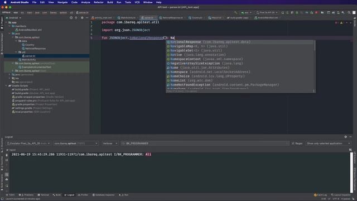This screenshot has width=357, height=201.
Task: Select Country file in project tree
Action: pos(30,45)
